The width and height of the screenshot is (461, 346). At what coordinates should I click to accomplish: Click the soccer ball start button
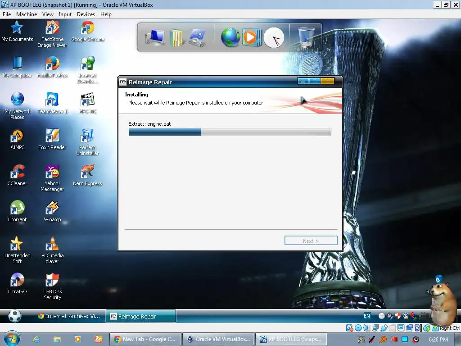[15, 316]
